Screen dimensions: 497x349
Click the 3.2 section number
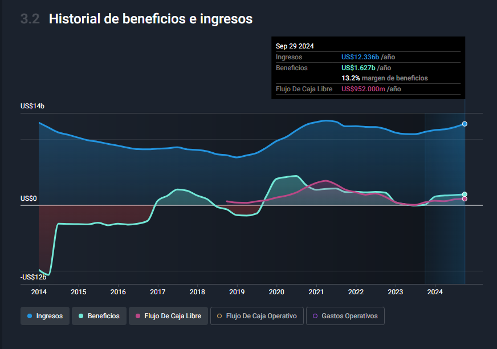click(30, 19)
